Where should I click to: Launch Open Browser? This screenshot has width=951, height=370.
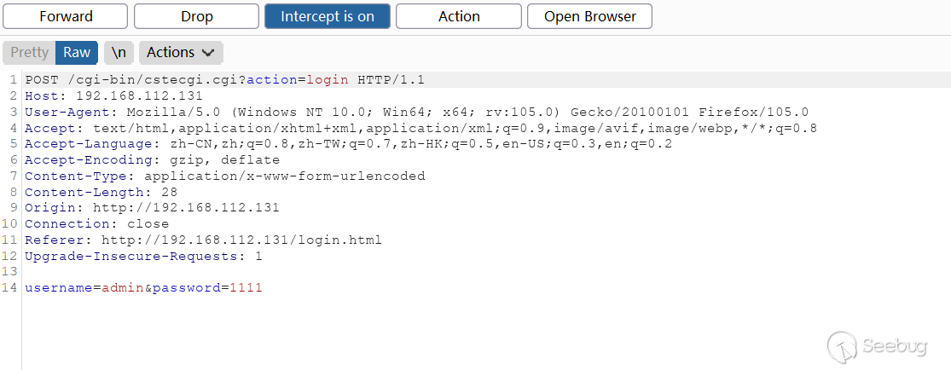[589, 16]
